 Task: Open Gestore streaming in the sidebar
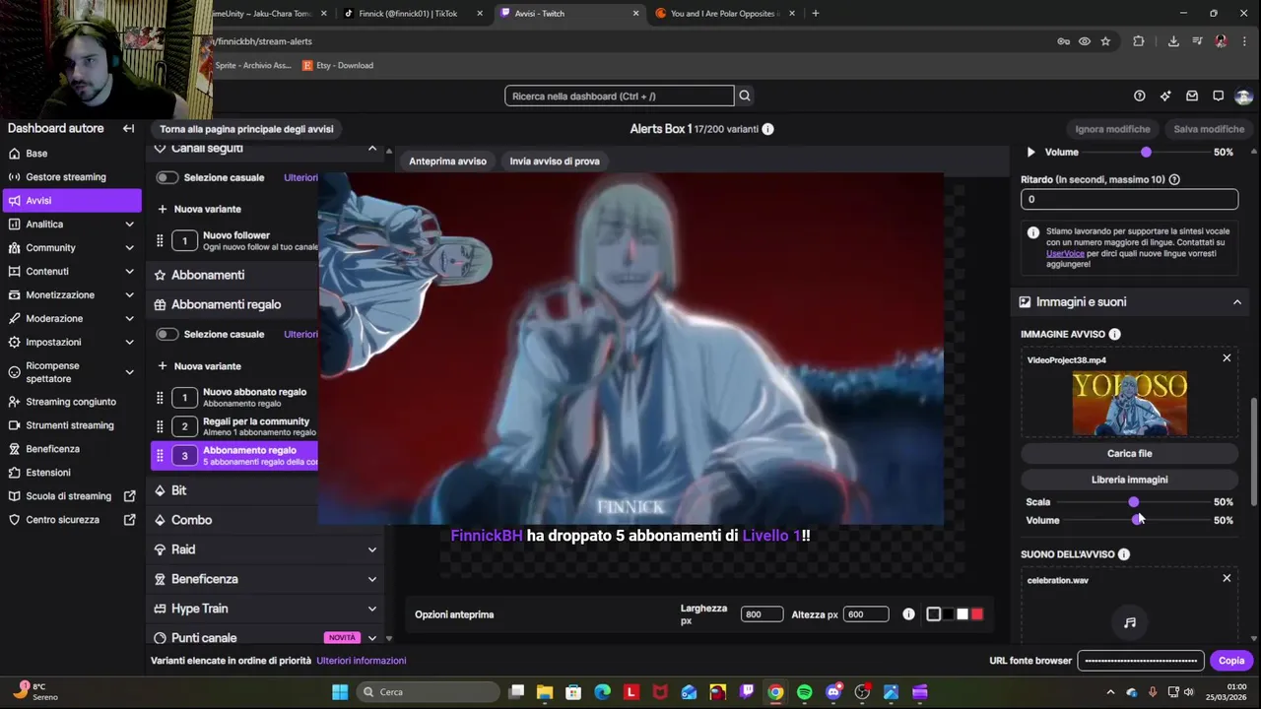(72, 177)
